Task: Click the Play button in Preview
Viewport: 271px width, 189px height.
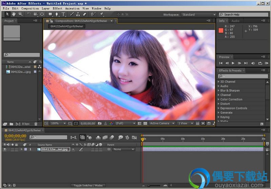Action: [x=233, y=63]
